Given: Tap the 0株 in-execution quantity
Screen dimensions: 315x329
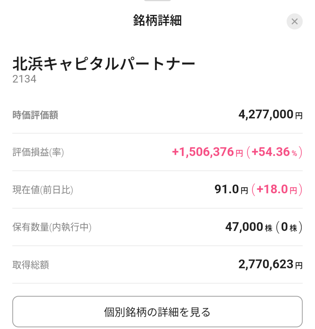Looking at the screenshot, I should click(x=289, y=227).
